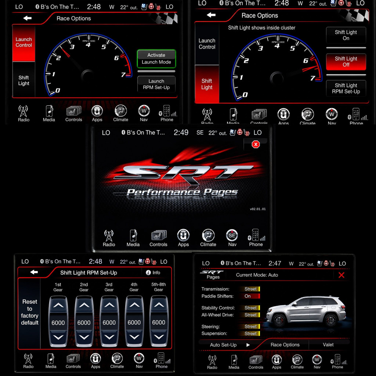Decrease 4th Gear shift RPM
Screen dimensions: 376x376
point(134,337)
